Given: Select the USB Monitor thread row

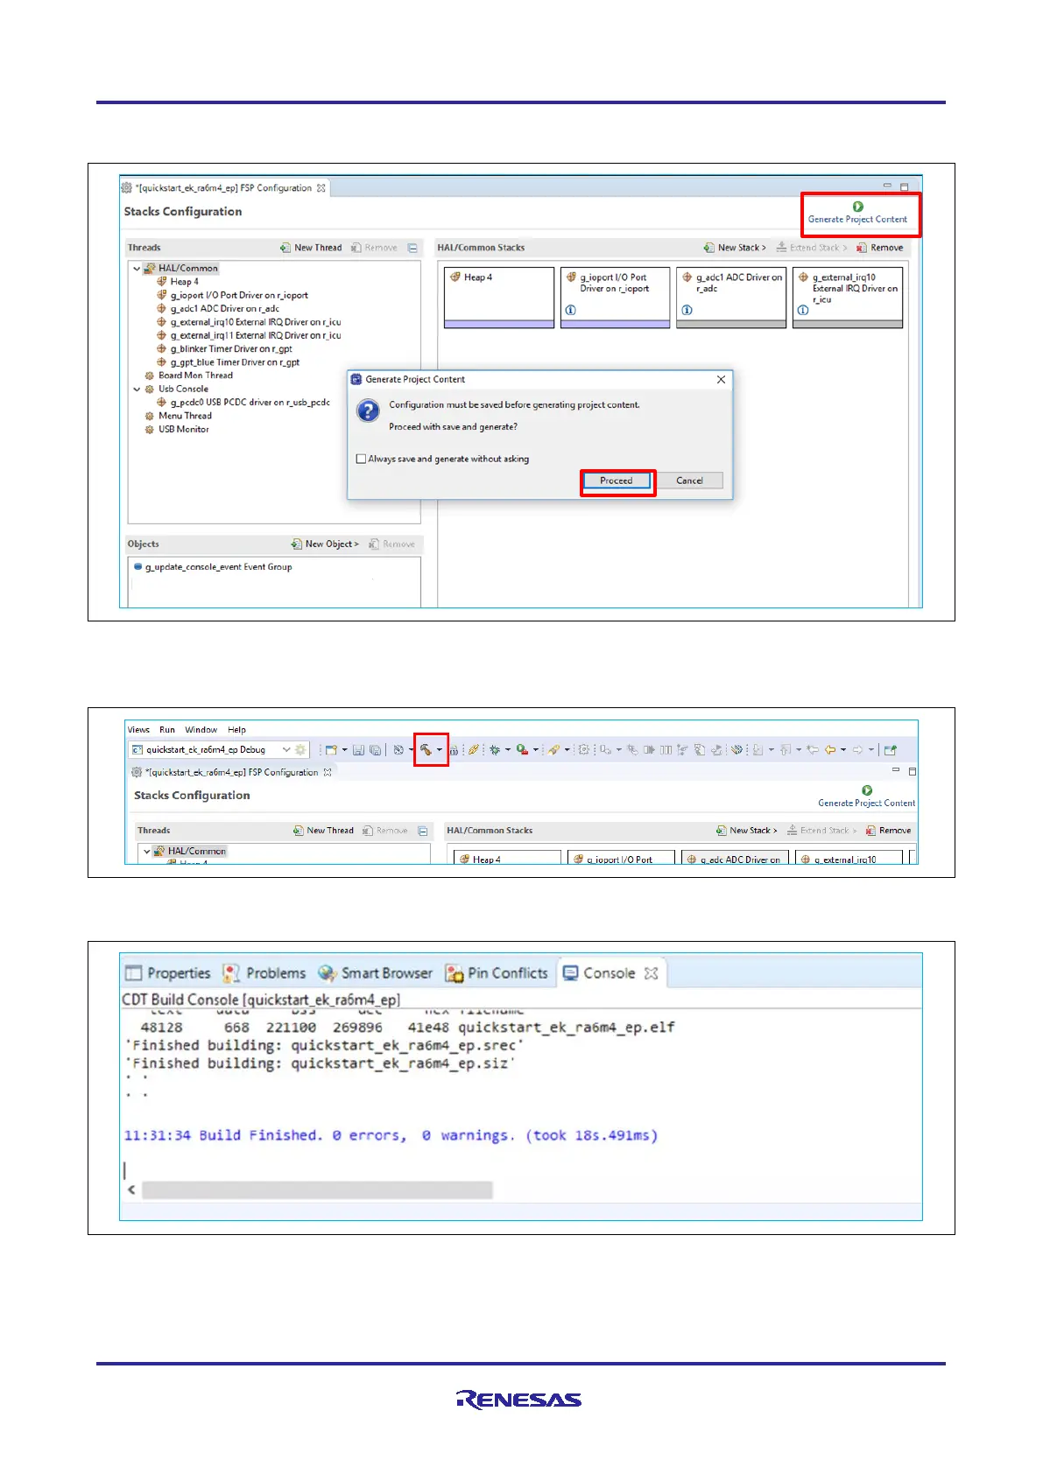Looking at the screenshot, I should [x=177, y=430].
